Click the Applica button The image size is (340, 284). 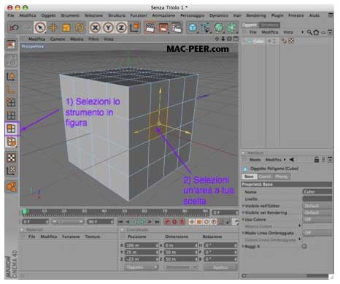click(220, 267)
